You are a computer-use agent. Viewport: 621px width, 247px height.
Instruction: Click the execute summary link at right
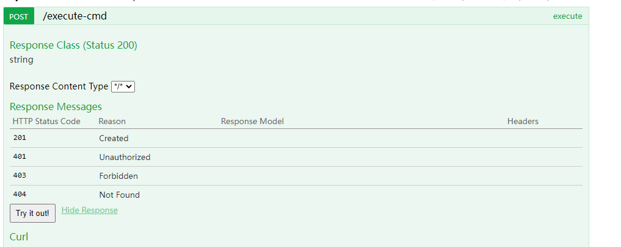point(567,16)
